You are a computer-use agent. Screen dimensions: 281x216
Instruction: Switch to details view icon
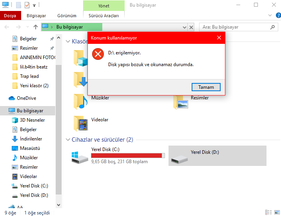pos(268,212)
